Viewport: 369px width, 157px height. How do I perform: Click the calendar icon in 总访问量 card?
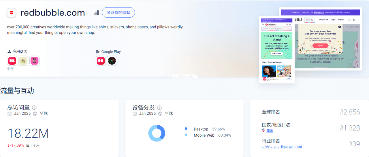(10, 114)
